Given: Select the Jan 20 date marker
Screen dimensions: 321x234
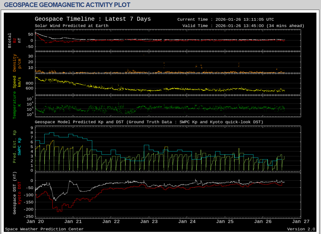Looking at the screenshot, I should (35, 222).
